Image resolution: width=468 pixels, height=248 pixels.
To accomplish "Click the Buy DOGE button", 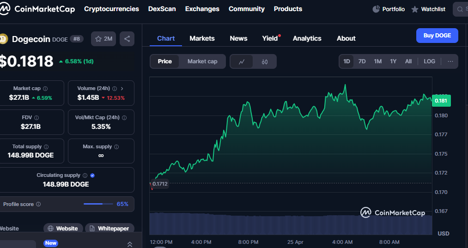I will (x=437, y=36).
